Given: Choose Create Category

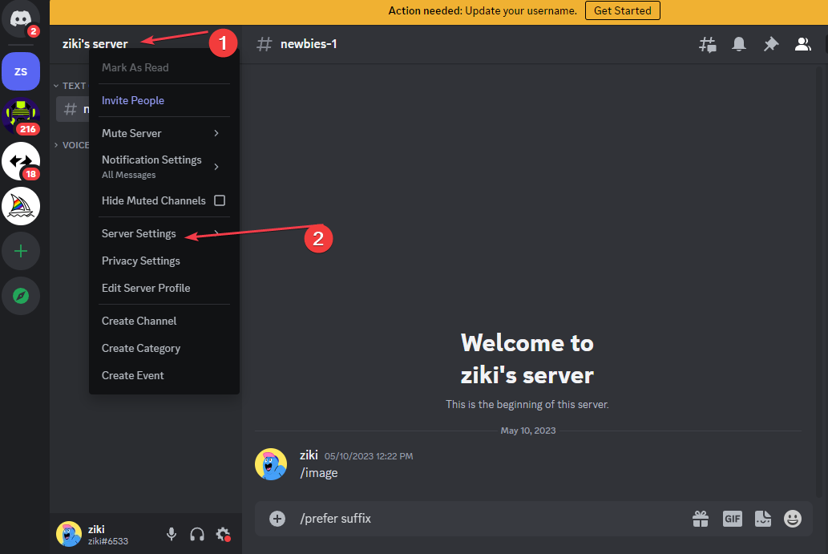Looking at the screenshot, I should point(164,349).
